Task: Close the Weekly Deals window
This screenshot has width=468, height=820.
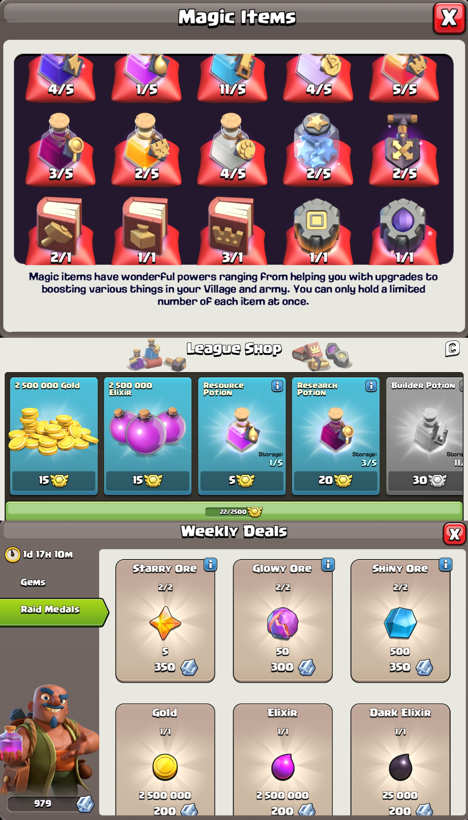Action: [x=455, y=534]
